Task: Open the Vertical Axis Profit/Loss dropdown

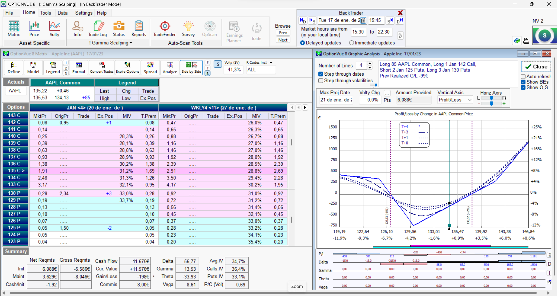Action: pos(469,100)
